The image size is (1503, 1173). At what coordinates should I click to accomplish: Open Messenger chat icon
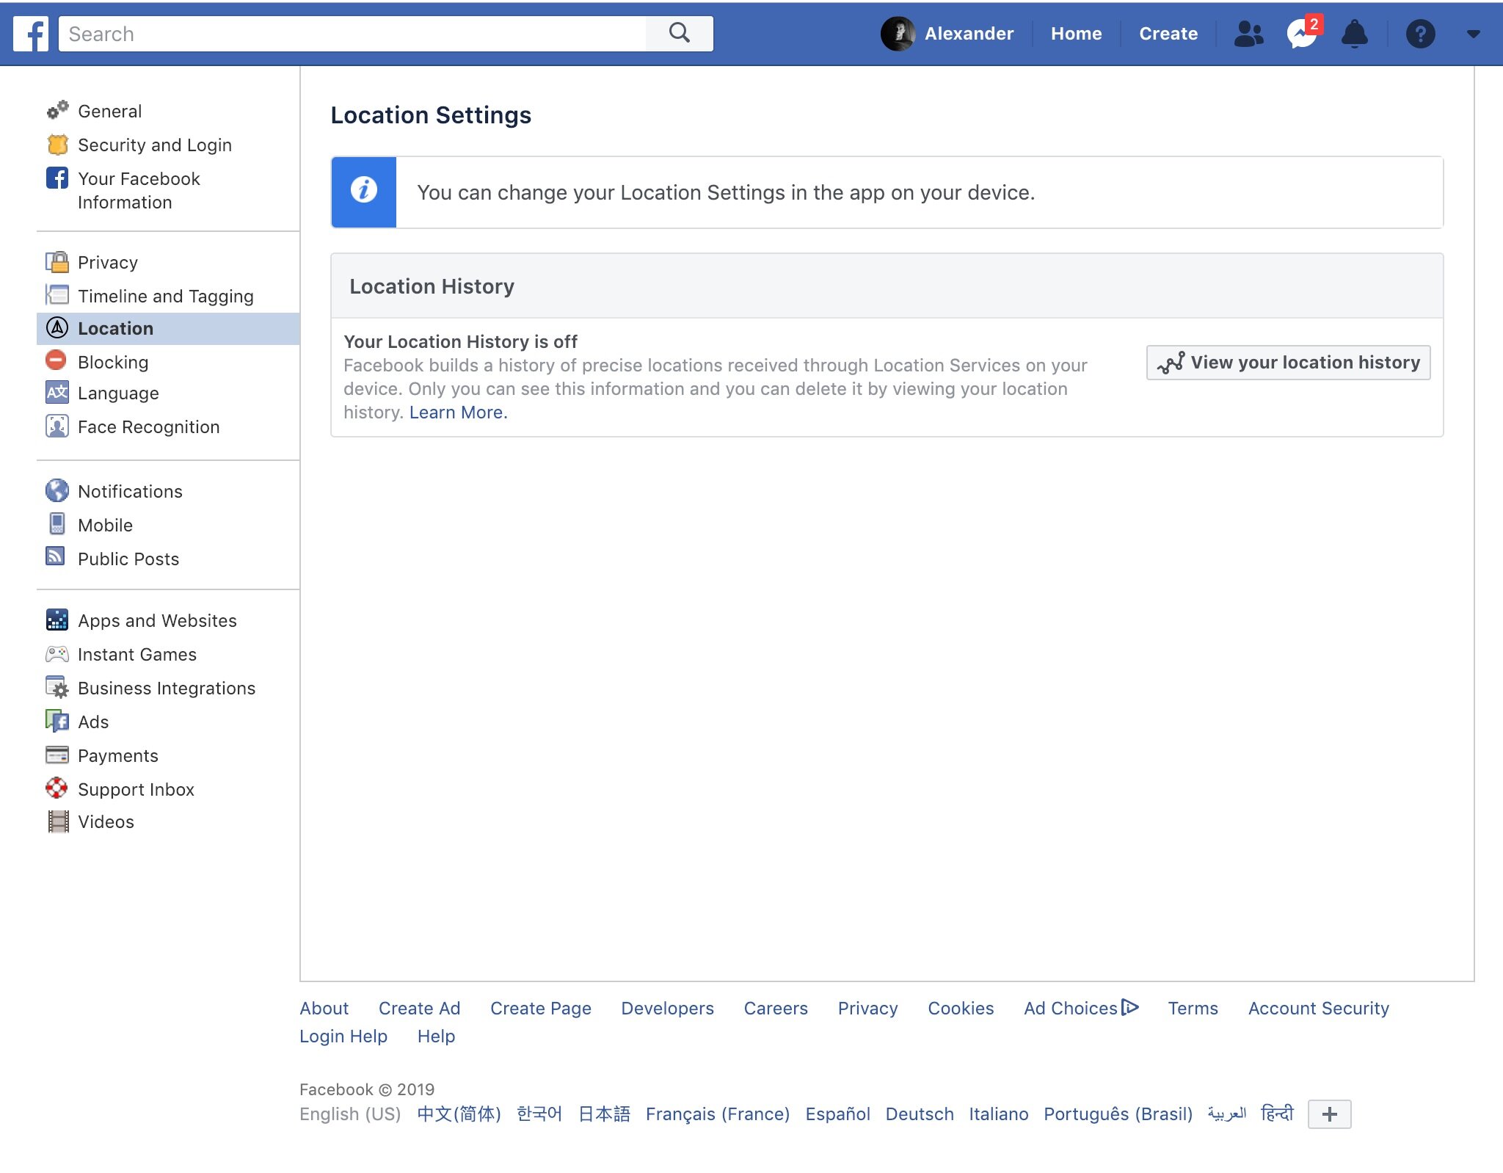click(1301, 34)
